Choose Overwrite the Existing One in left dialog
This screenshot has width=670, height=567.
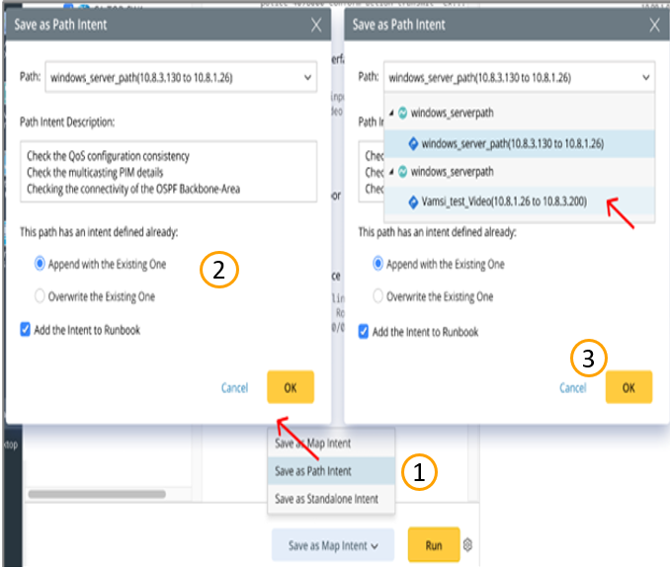(41, 296)
